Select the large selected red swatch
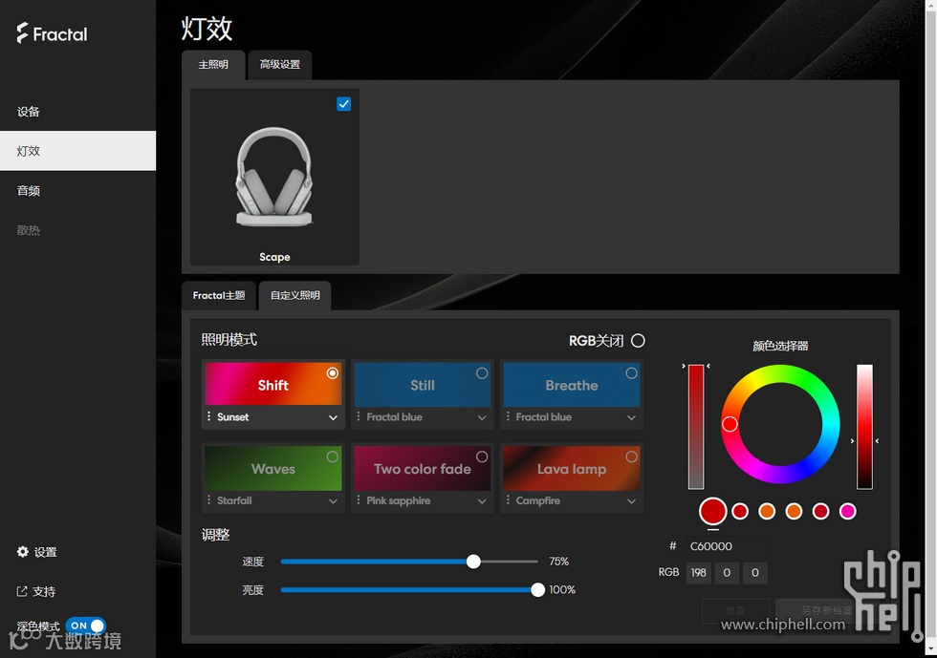The width and height of the screenshot is (937, 658). click(713, 511)
